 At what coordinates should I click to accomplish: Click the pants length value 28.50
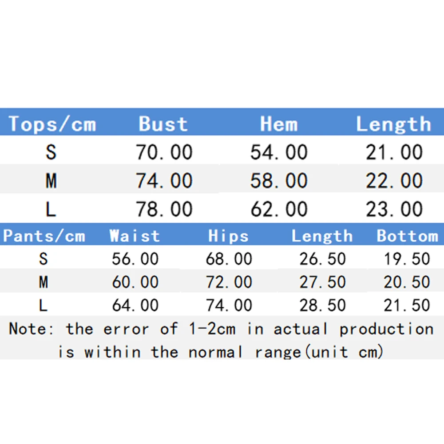pyautogui.click(x=322, y=305)
